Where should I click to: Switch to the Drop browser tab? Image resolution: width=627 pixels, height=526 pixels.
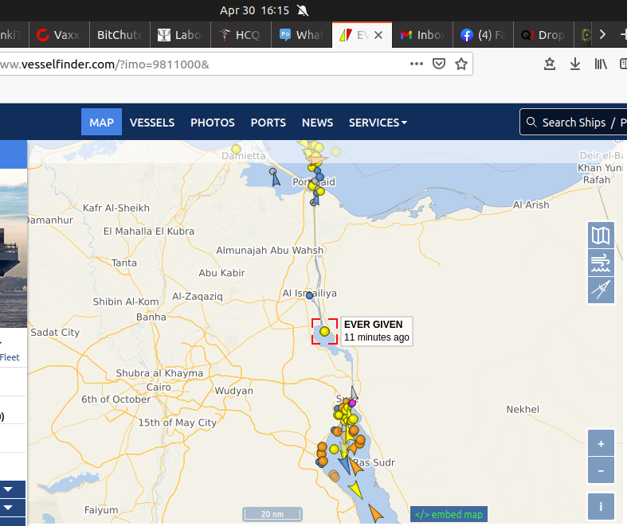tap(544, 35)
